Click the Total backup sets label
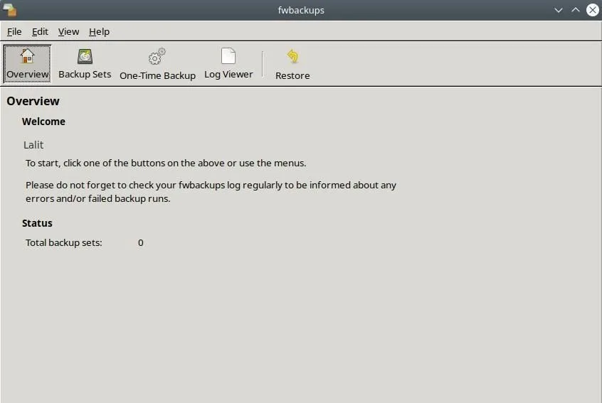The height and width of the screenshot is (403, 602). pos(64,242)
